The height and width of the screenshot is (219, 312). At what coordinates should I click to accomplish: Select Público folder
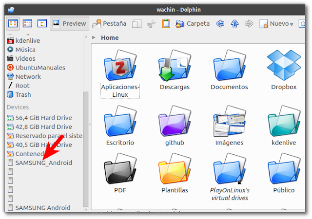tap(284, 173)
